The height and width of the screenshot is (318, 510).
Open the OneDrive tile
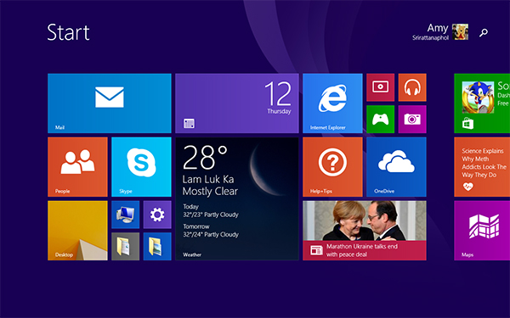pos(396,167)
